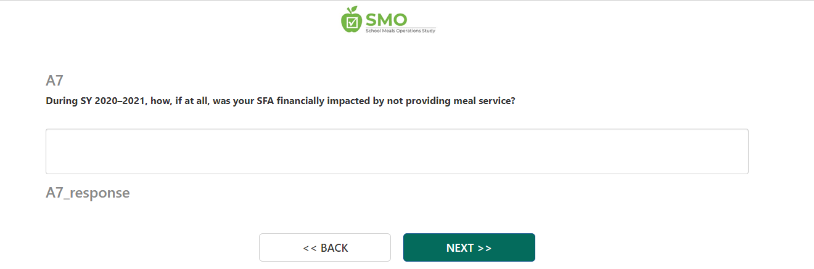The height and width of the screenshot is (269, 814).
Task: Click the double left chevrons on BACK
Action: tap(309, 248)
